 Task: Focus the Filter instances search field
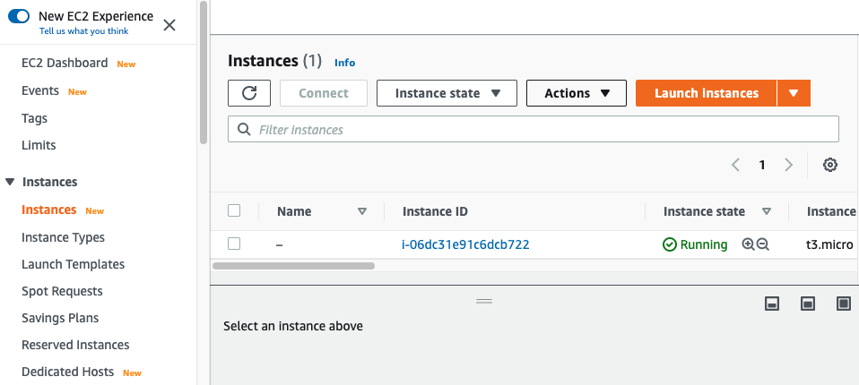click(x=533, y=129)
